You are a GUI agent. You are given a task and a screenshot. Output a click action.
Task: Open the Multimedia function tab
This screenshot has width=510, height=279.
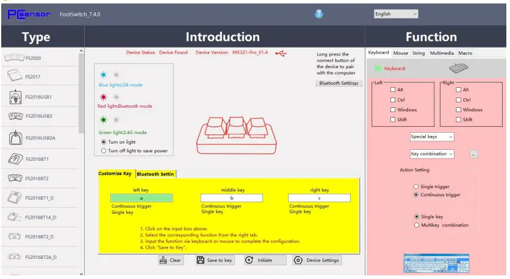tap(442, 53)
